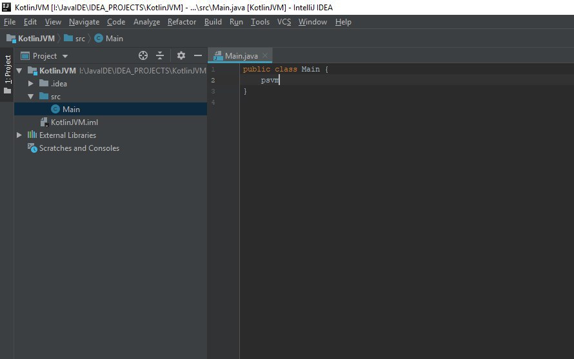Expand the .idea folder arrow
574x359 pixels.
(x=31, y=83)
